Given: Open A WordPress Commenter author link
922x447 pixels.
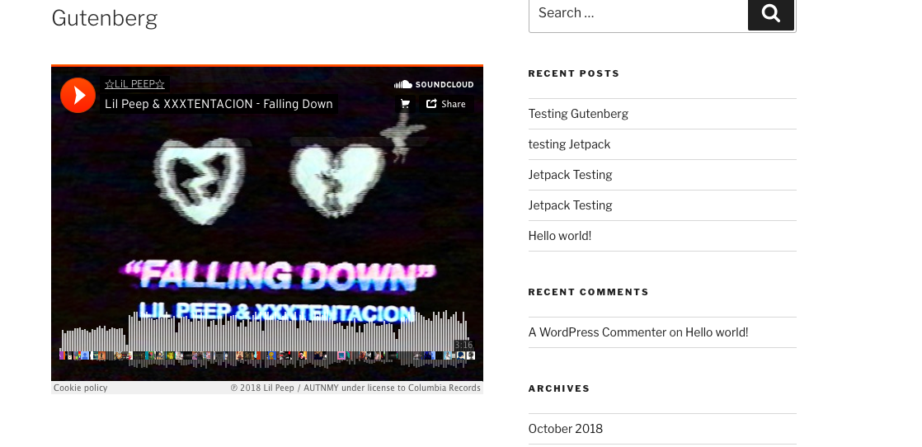Looking at the screenshot, I should [x=597, y=332].
